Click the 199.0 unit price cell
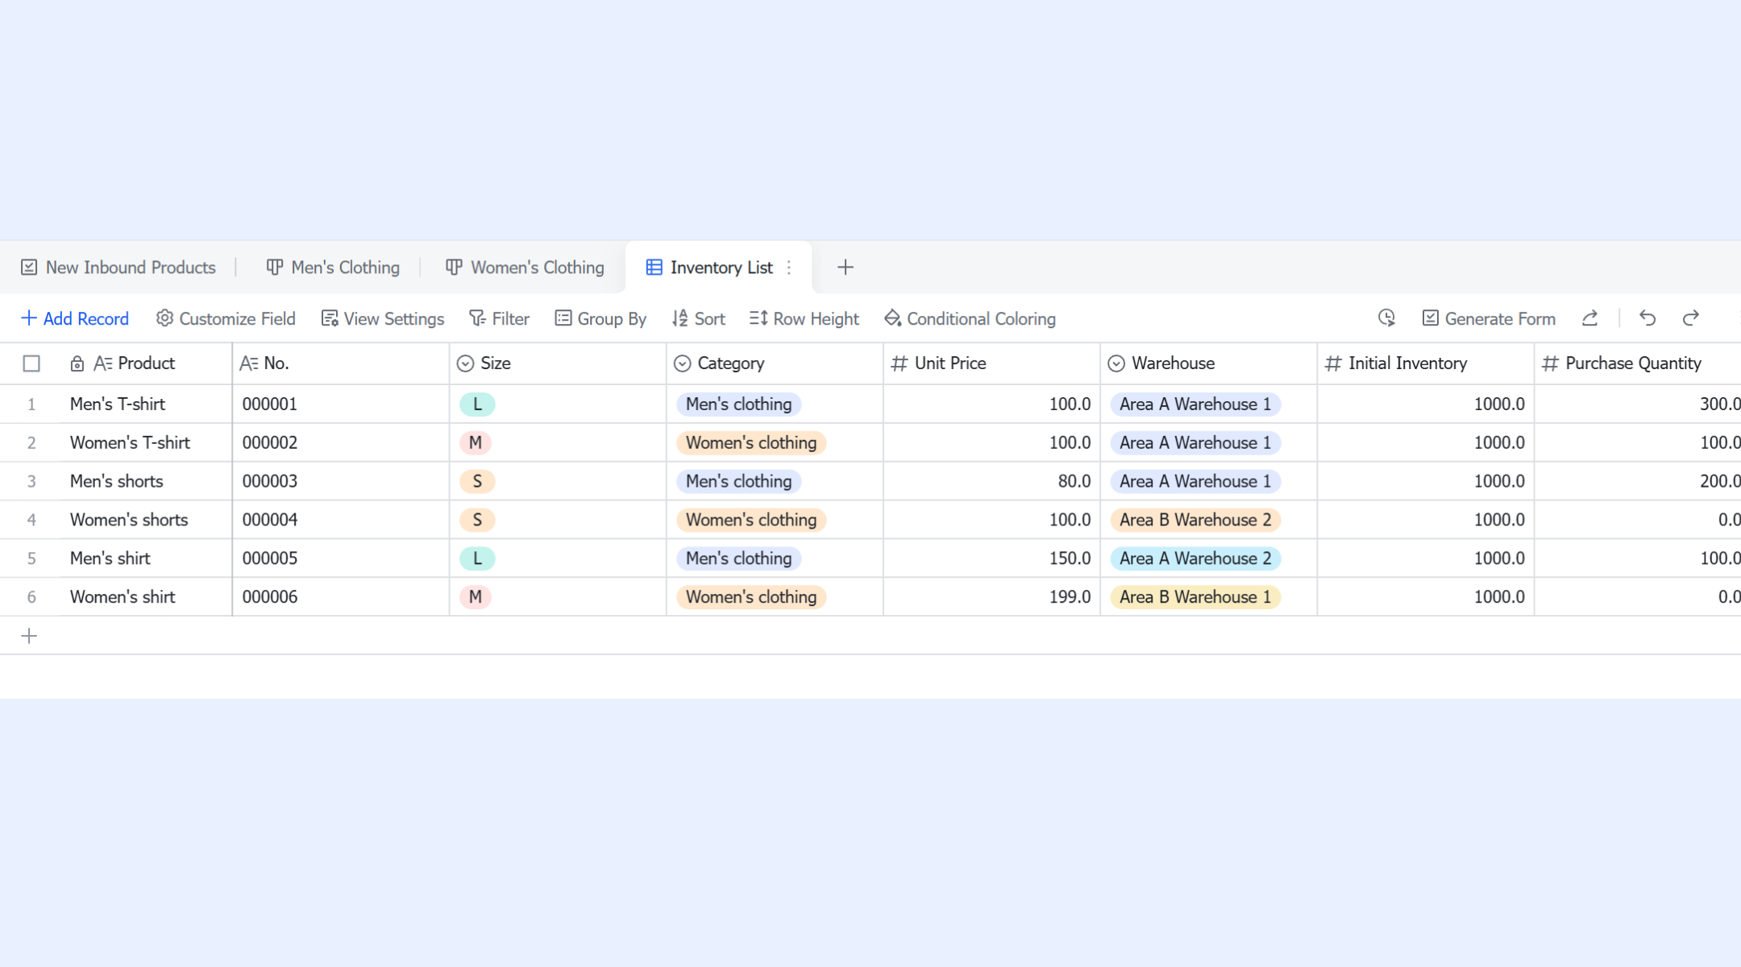 coord(991,597)
